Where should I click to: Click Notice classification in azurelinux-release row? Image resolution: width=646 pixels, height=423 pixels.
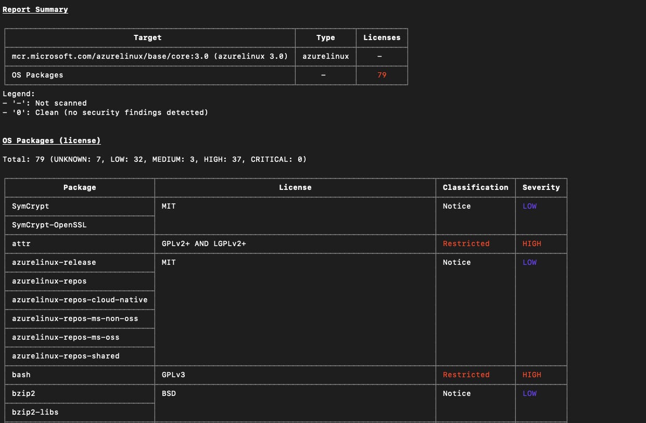[457, 262]
